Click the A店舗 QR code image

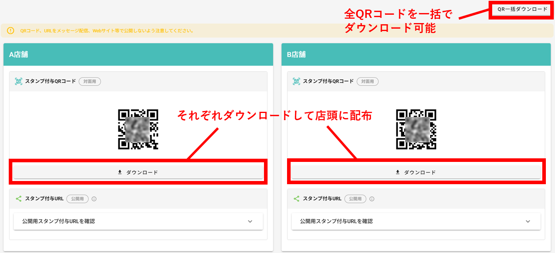(138, 130)
